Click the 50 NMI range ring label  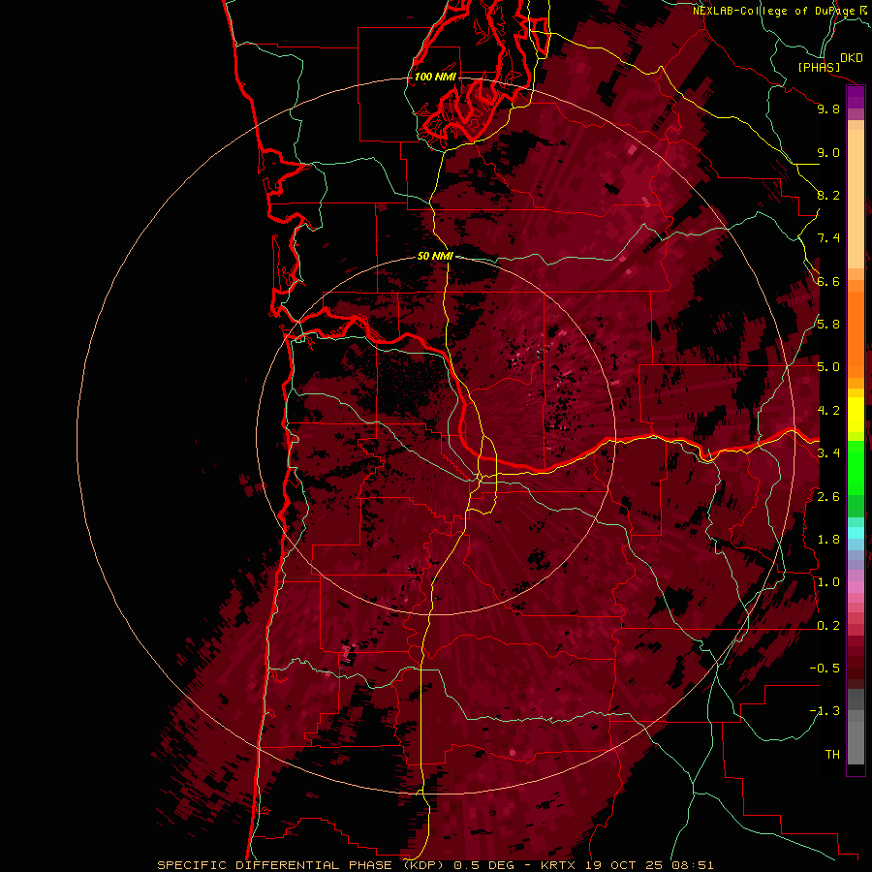tap(435, 256)
